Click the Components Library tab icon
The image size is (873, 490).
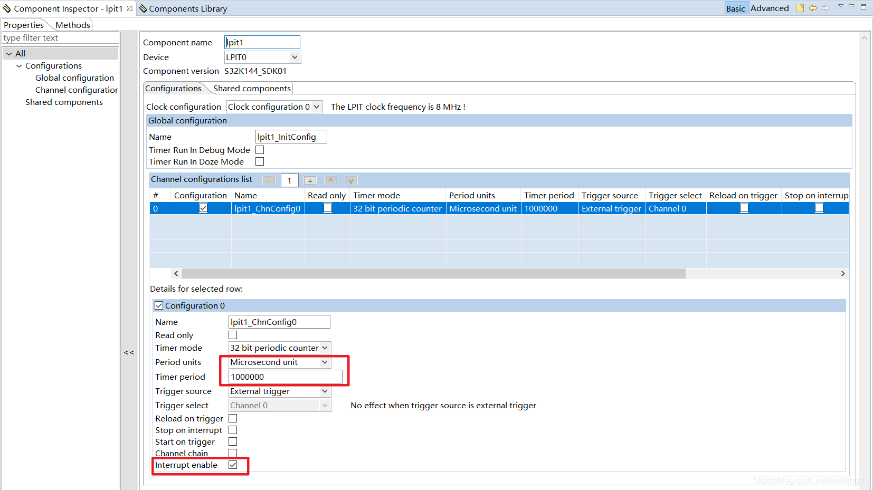coord(143,8)
